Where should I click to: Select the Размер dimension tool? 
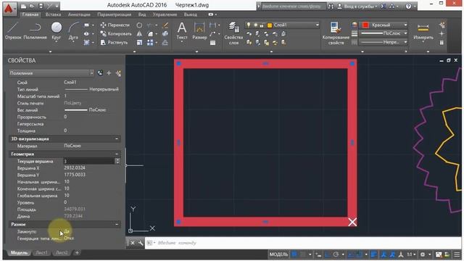pos(199,31)
